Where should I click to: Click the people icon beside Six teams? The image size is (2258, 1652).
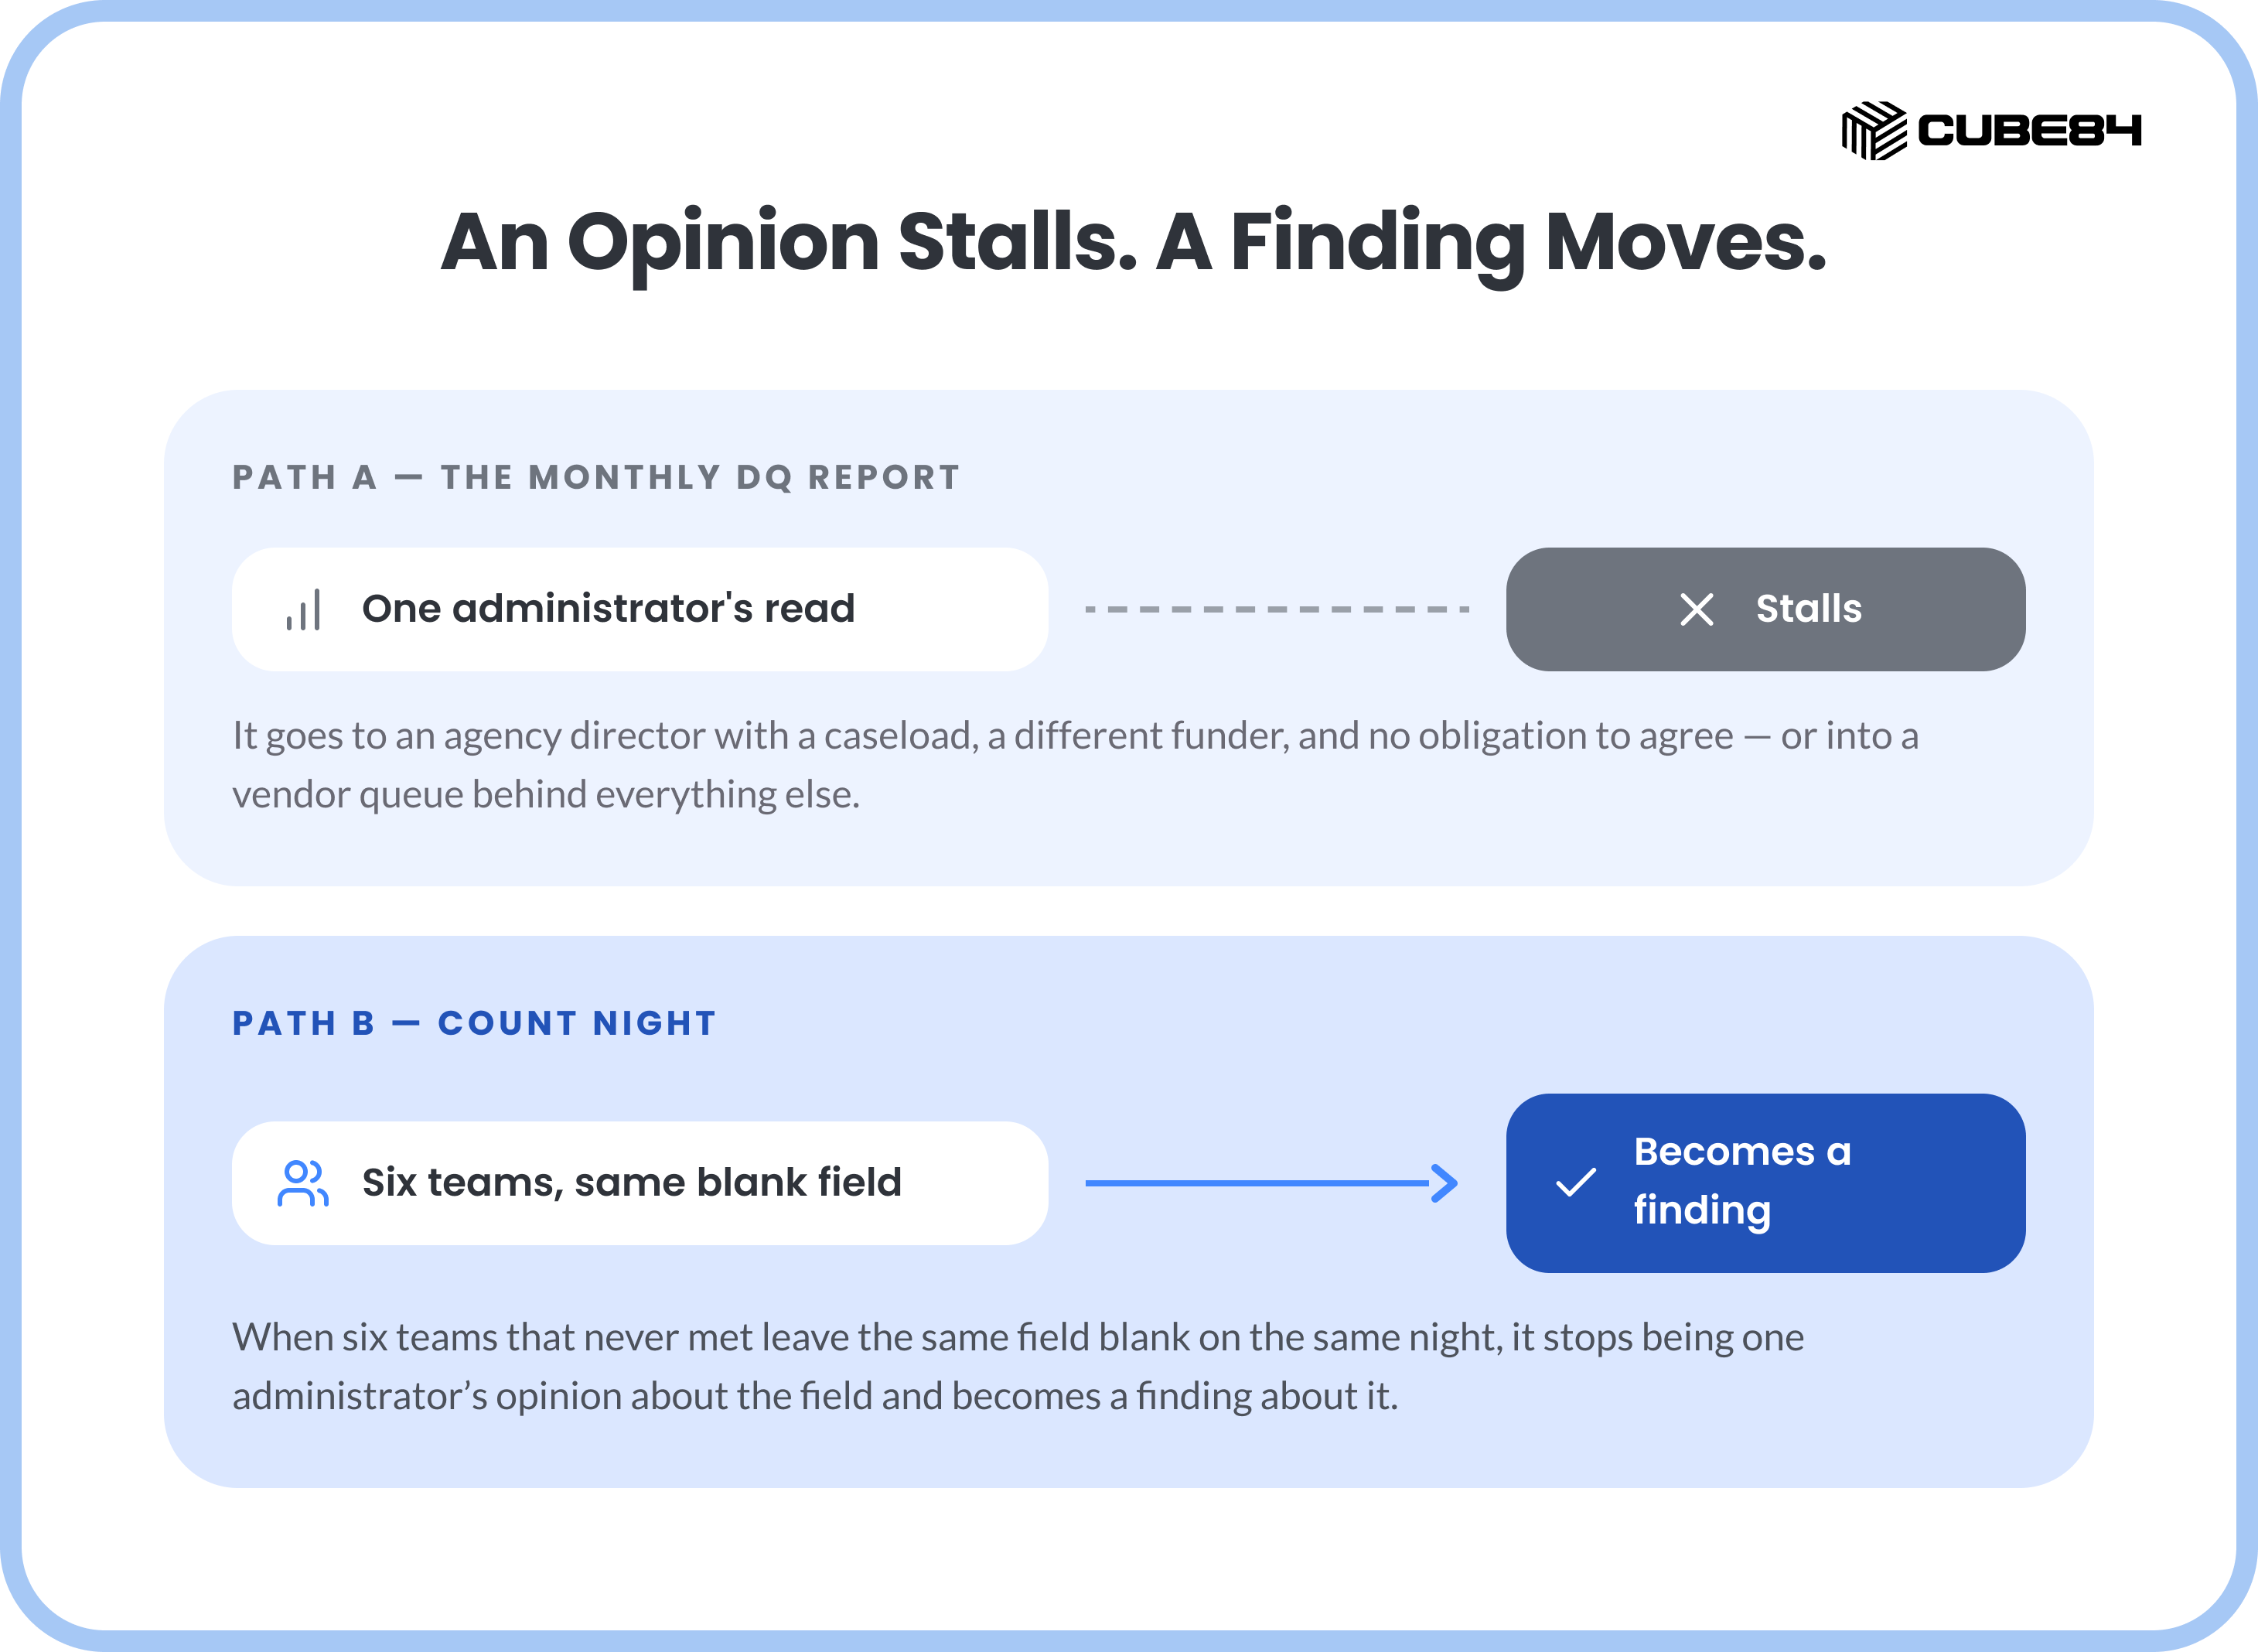click(x=303, y=1183)
